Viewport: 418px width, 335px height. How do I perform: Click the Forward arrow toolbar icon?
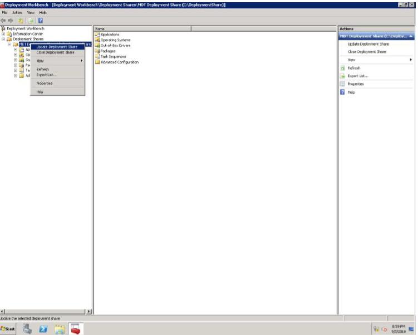pos(11,21)
